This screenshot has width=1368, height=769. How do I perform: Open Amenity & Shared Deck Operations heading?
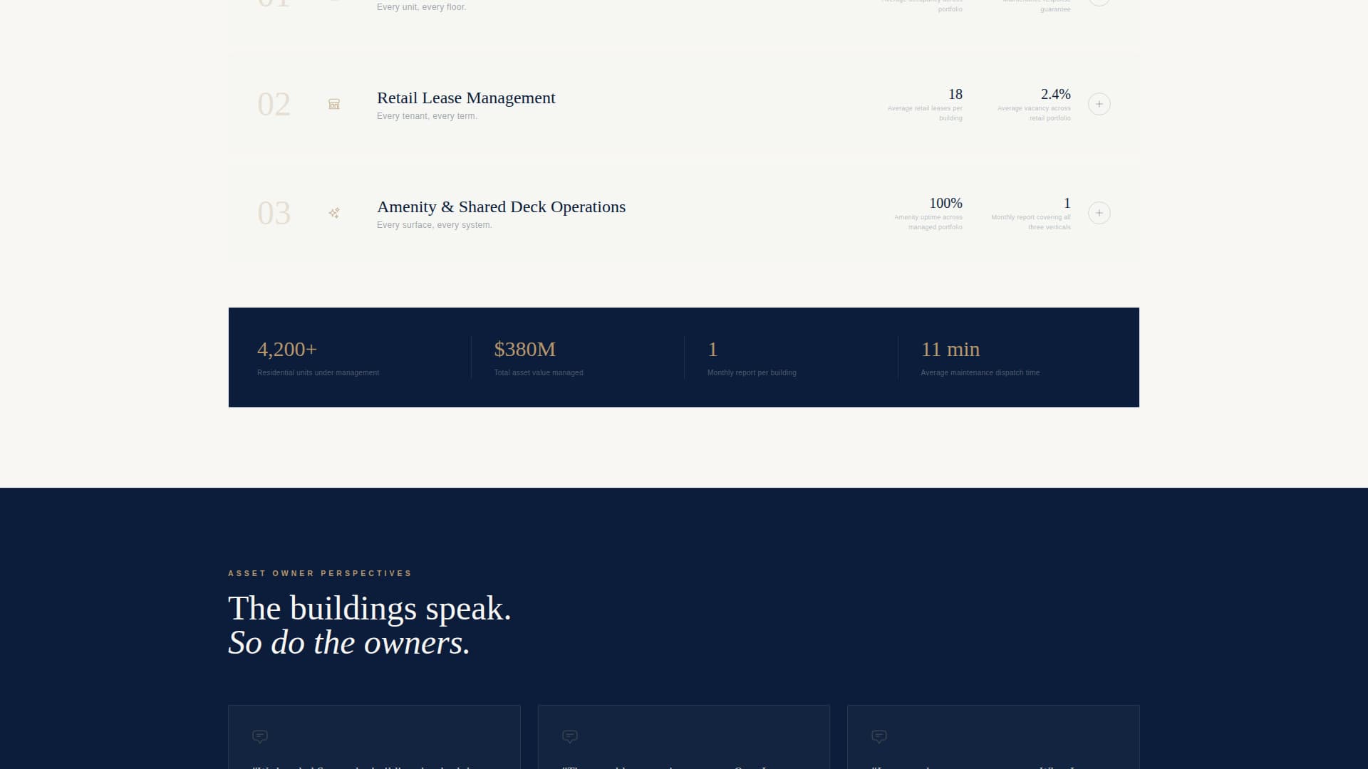point(500,206)
